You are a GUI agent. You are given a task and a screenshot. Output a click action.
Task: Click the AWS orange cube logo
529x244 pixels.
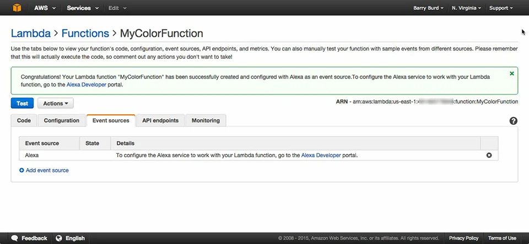[17, 8]
